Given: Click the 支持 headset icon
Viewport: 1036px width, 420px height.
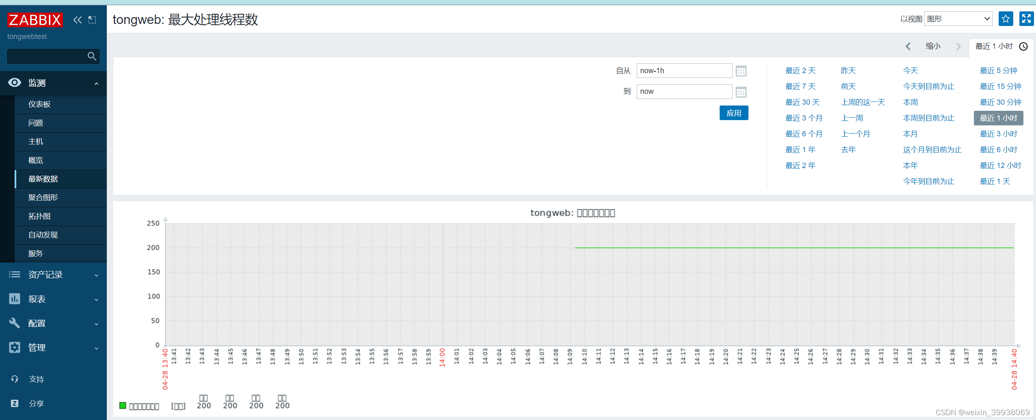Looking at the screenshot, I should (15, 379).
